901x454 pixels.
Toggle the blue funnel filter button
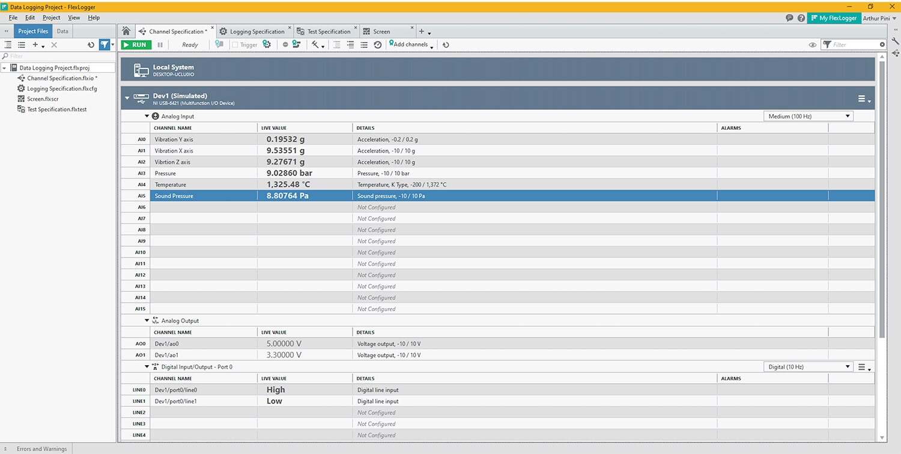tap(105, 45)
